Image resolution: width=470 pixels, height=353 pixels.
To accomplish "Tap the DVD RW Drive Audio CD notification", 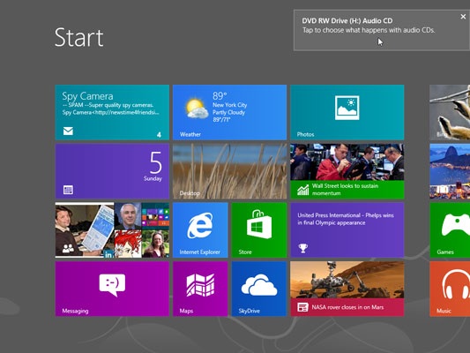I will tap(382, 30).
